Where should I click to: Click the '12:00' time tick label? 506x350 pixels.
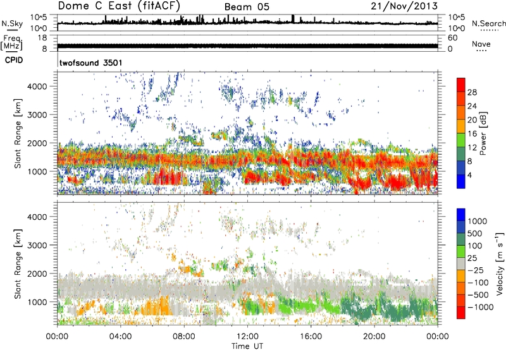coord(247,337)
